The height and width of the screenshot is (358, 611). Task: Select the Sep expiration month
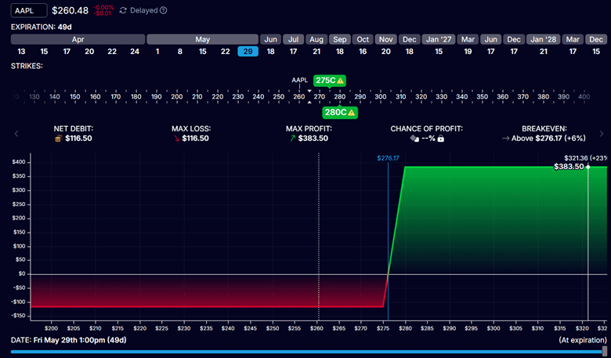340,39
